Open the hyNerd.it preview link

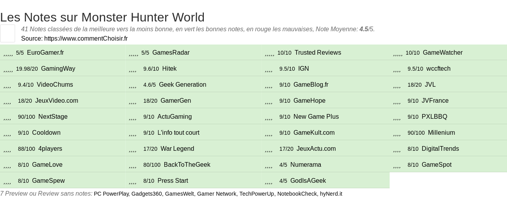(331, 194)
